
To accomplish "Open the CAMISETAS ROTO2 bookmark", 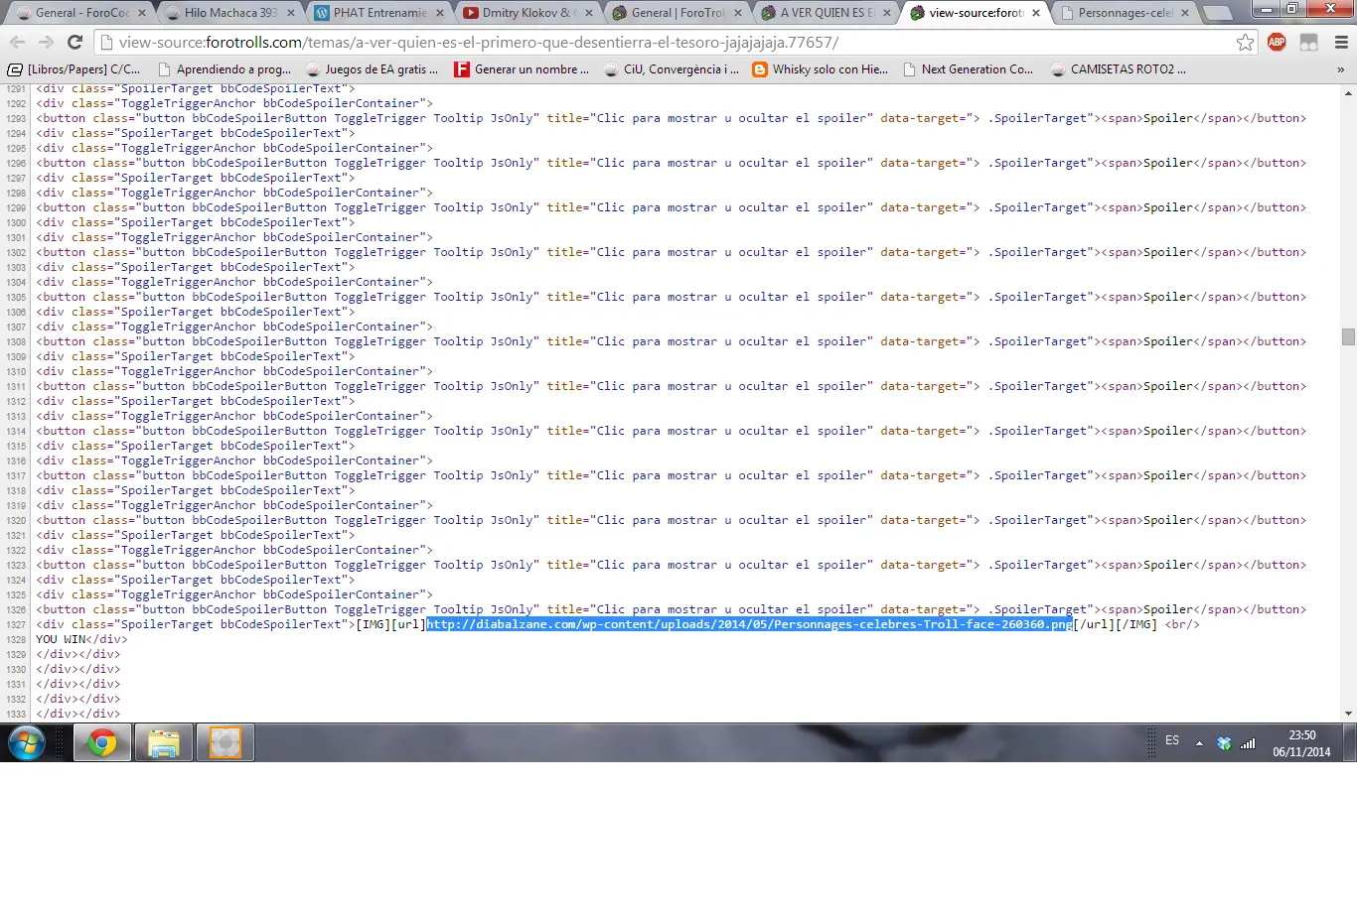I will point(1118,69).
